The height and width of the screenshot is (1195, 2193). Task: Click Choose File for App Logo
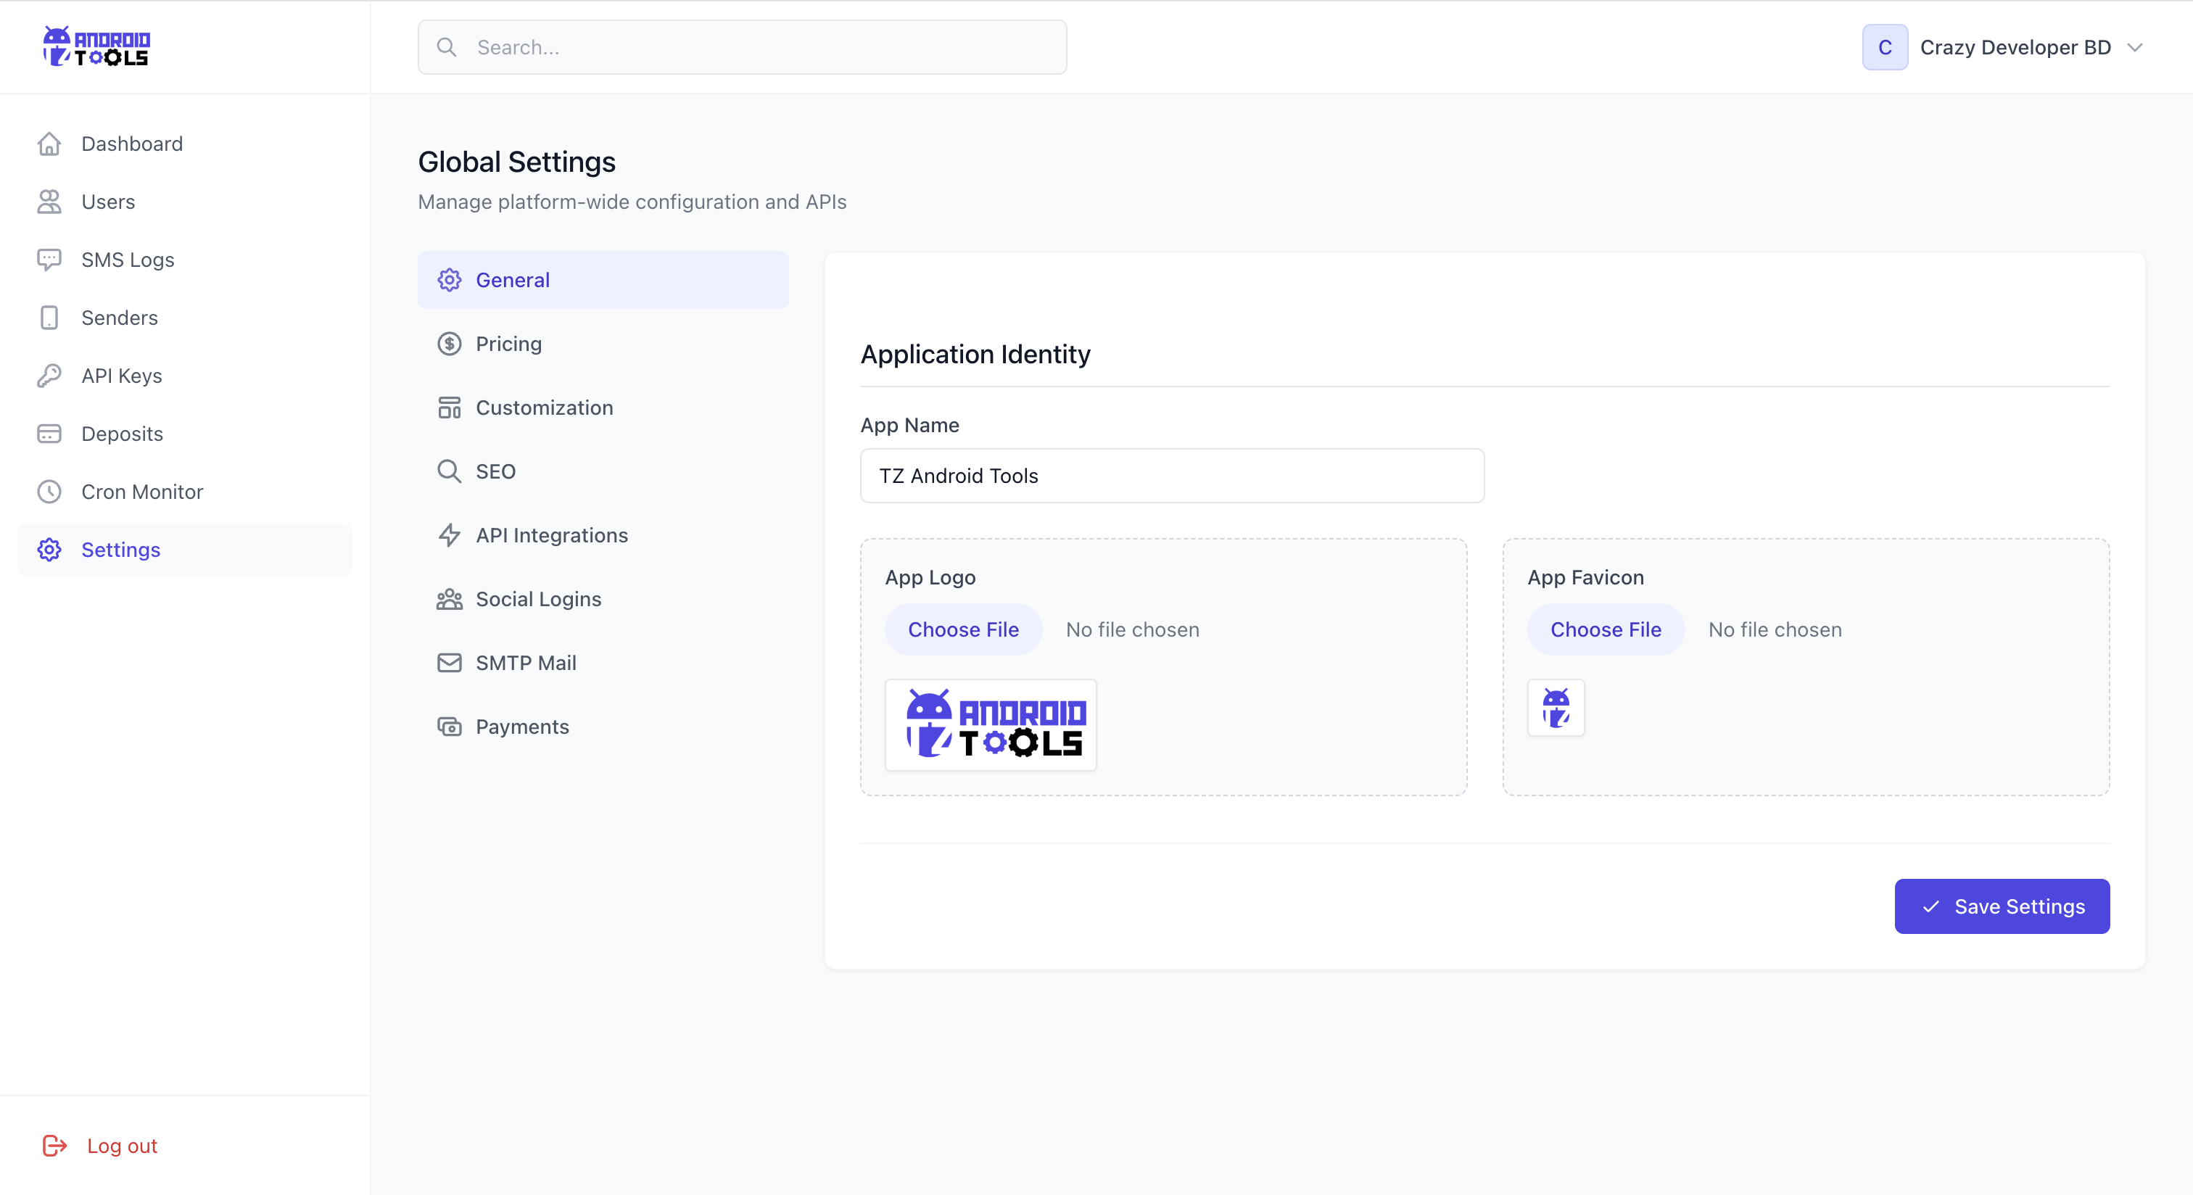click(x=963, y=630)
